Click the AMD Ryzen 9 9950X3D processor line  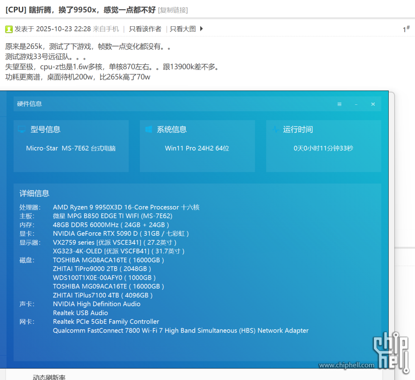pyautogui.click(x=126, y=207)
